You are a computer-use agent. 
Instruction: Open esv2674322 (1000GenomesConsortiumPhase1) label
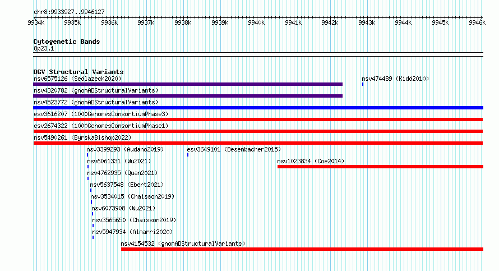[101, 126]
